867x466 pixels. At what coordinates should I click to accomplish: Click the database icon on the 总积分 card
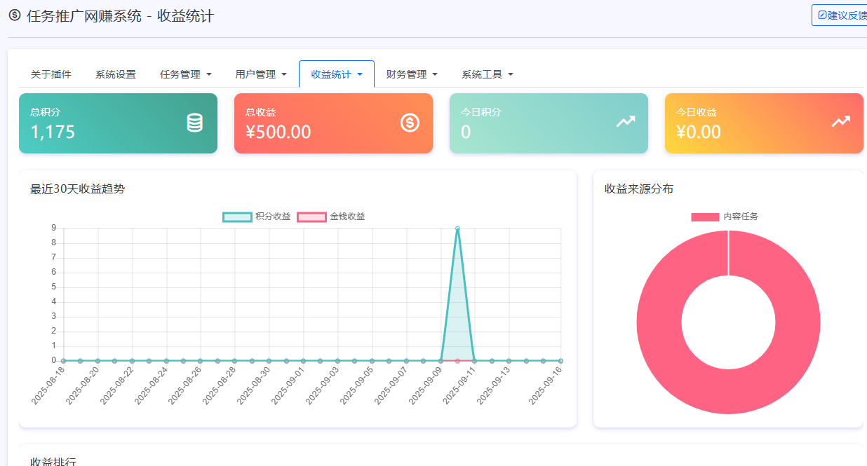tap(196, 123)
